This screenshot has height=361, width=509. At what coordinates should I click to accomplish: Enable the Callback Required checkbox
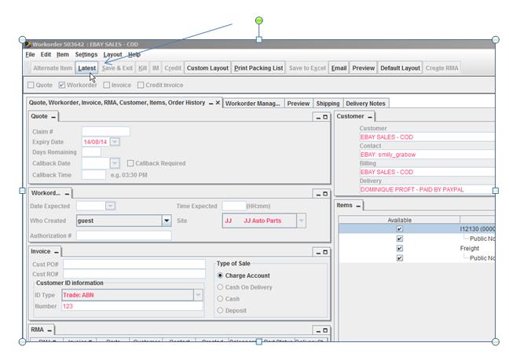(130, 163)
